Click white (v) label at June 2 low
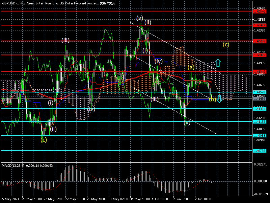Viewport: 270px width, 203px height. click(x=187, y=123)
